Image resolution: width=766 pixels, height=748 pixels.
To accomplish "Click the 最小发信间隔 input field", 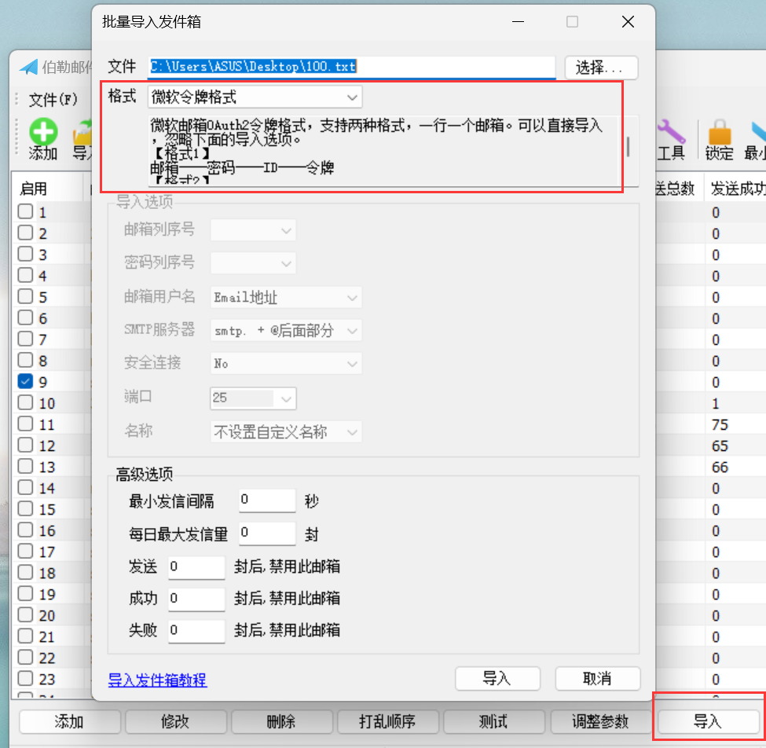I will tap(266, 500).
